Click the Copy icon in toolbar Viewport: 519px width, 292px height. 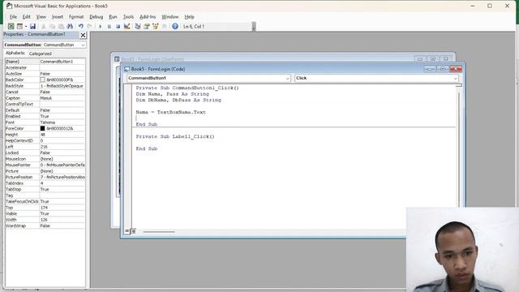(52, 26)
